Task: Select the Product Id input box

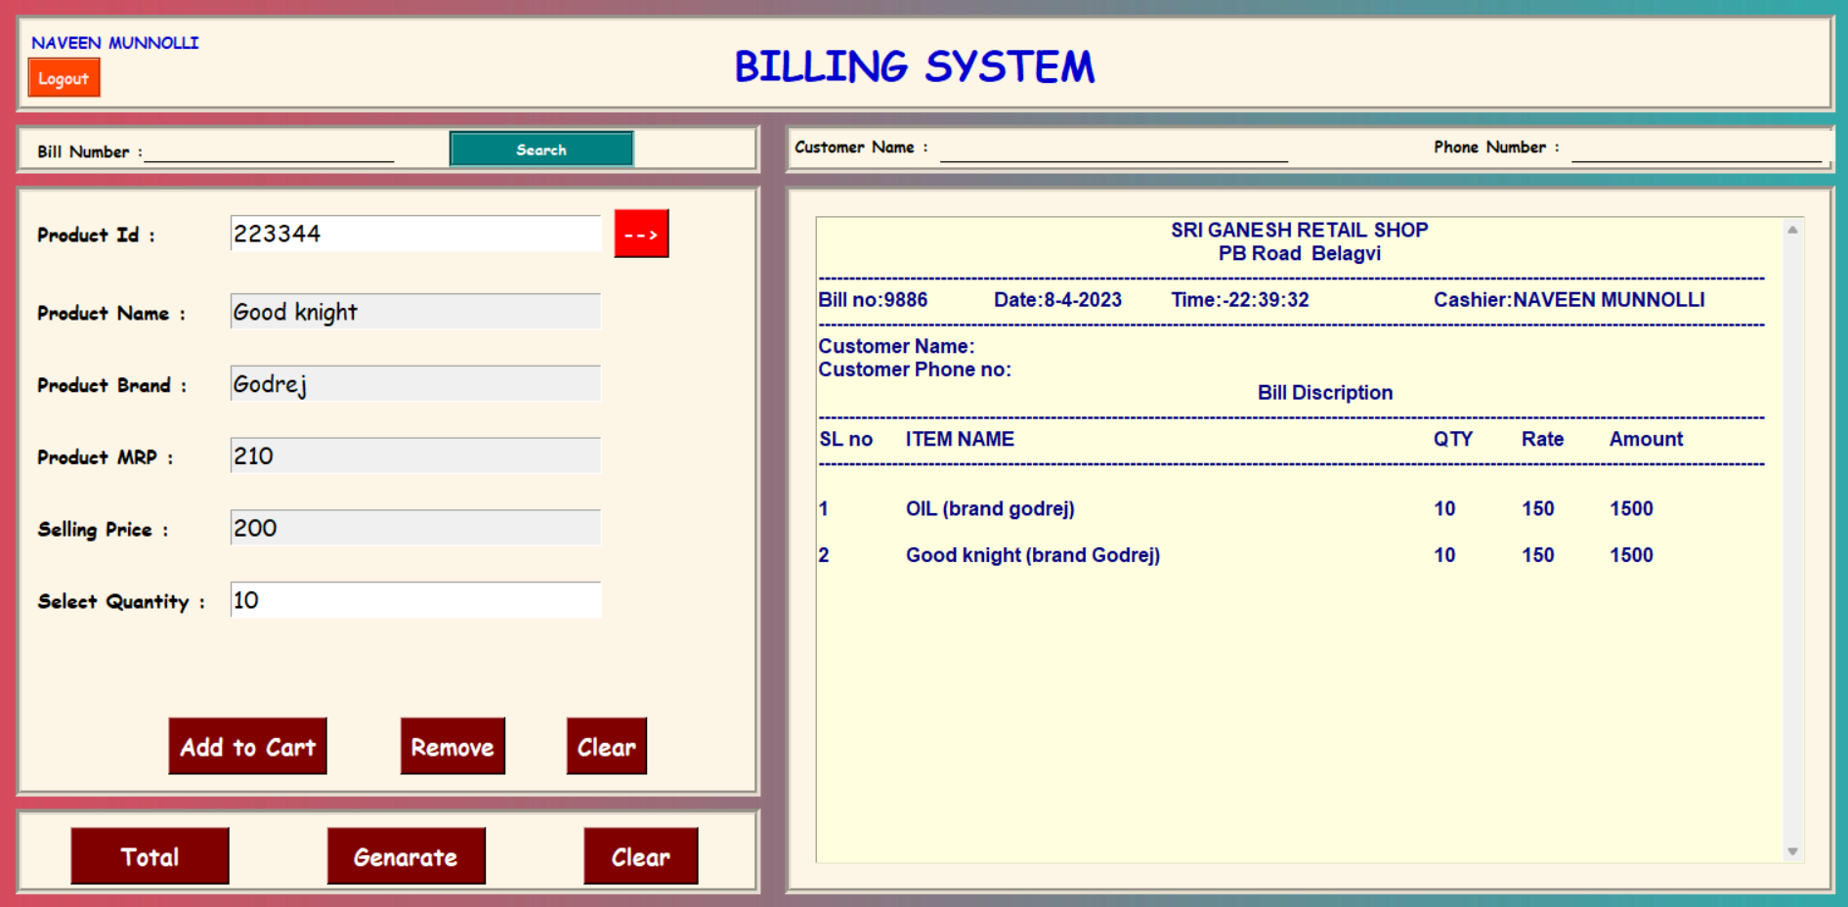Action: tap(415, 234)
